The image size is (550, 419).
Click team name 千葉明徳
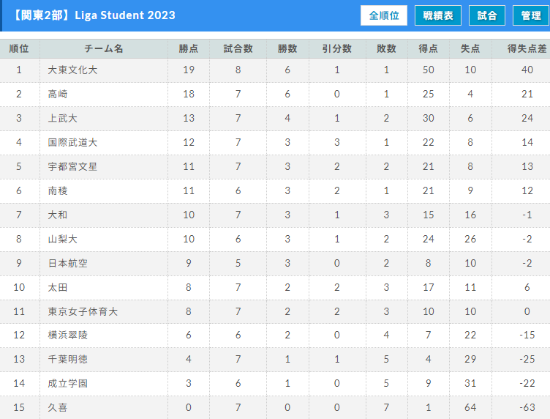(67, 359)
